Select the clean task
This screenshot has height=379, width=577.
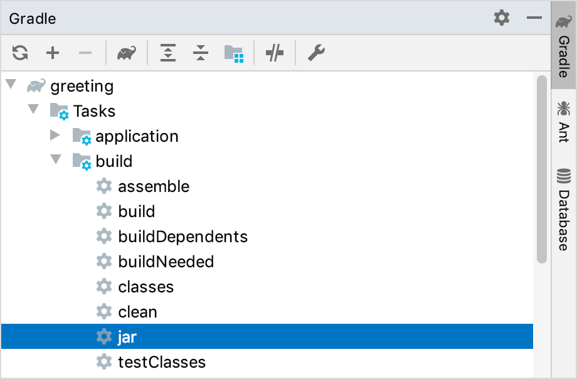[137, 311]
